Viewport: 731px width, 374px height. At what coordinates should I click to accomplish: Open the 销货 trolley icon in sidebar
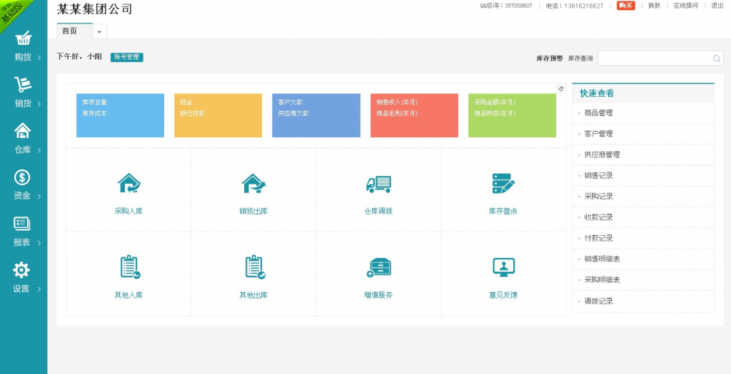22,85
